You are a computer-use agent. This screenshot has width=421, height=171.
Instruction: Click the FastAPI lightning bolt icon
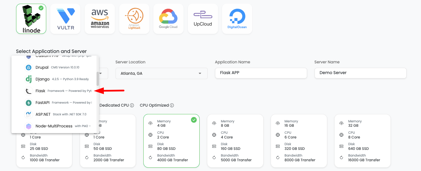29,103
